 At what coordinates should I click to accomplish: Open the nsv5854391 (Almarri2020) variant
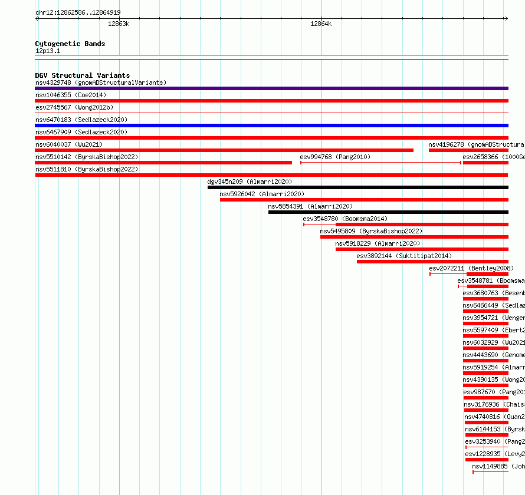pyautogui.click(x=310, y=206)
